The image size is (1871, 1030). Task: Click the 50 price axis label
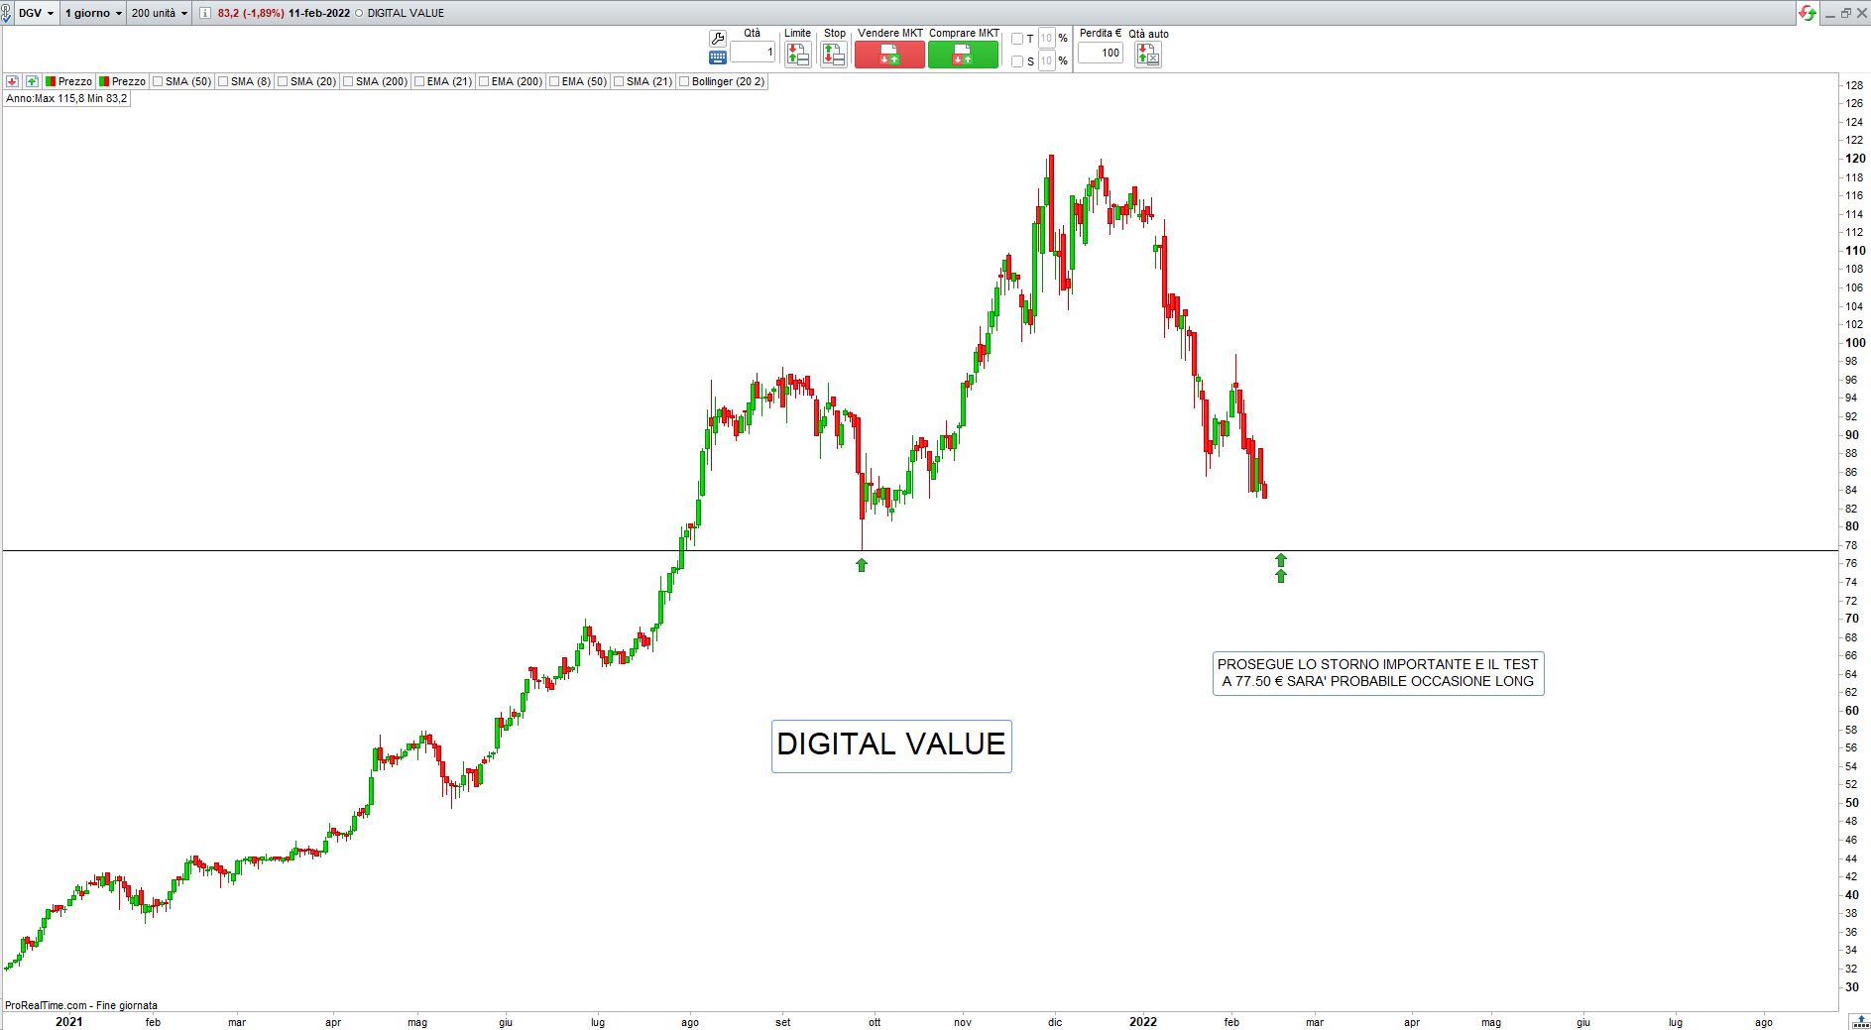pos(1851,803)
